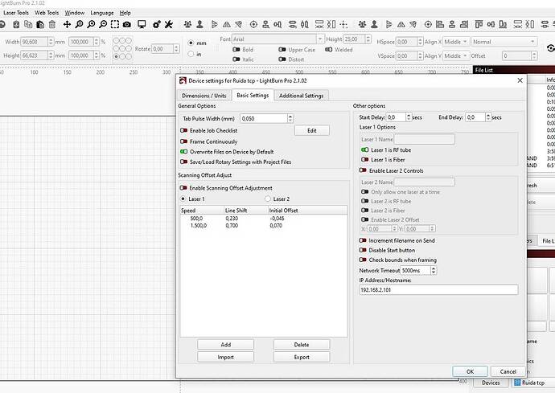Open the Normal text-mode dropdown
This screenshot has height=393, width=555.
[x=504, y=42]
